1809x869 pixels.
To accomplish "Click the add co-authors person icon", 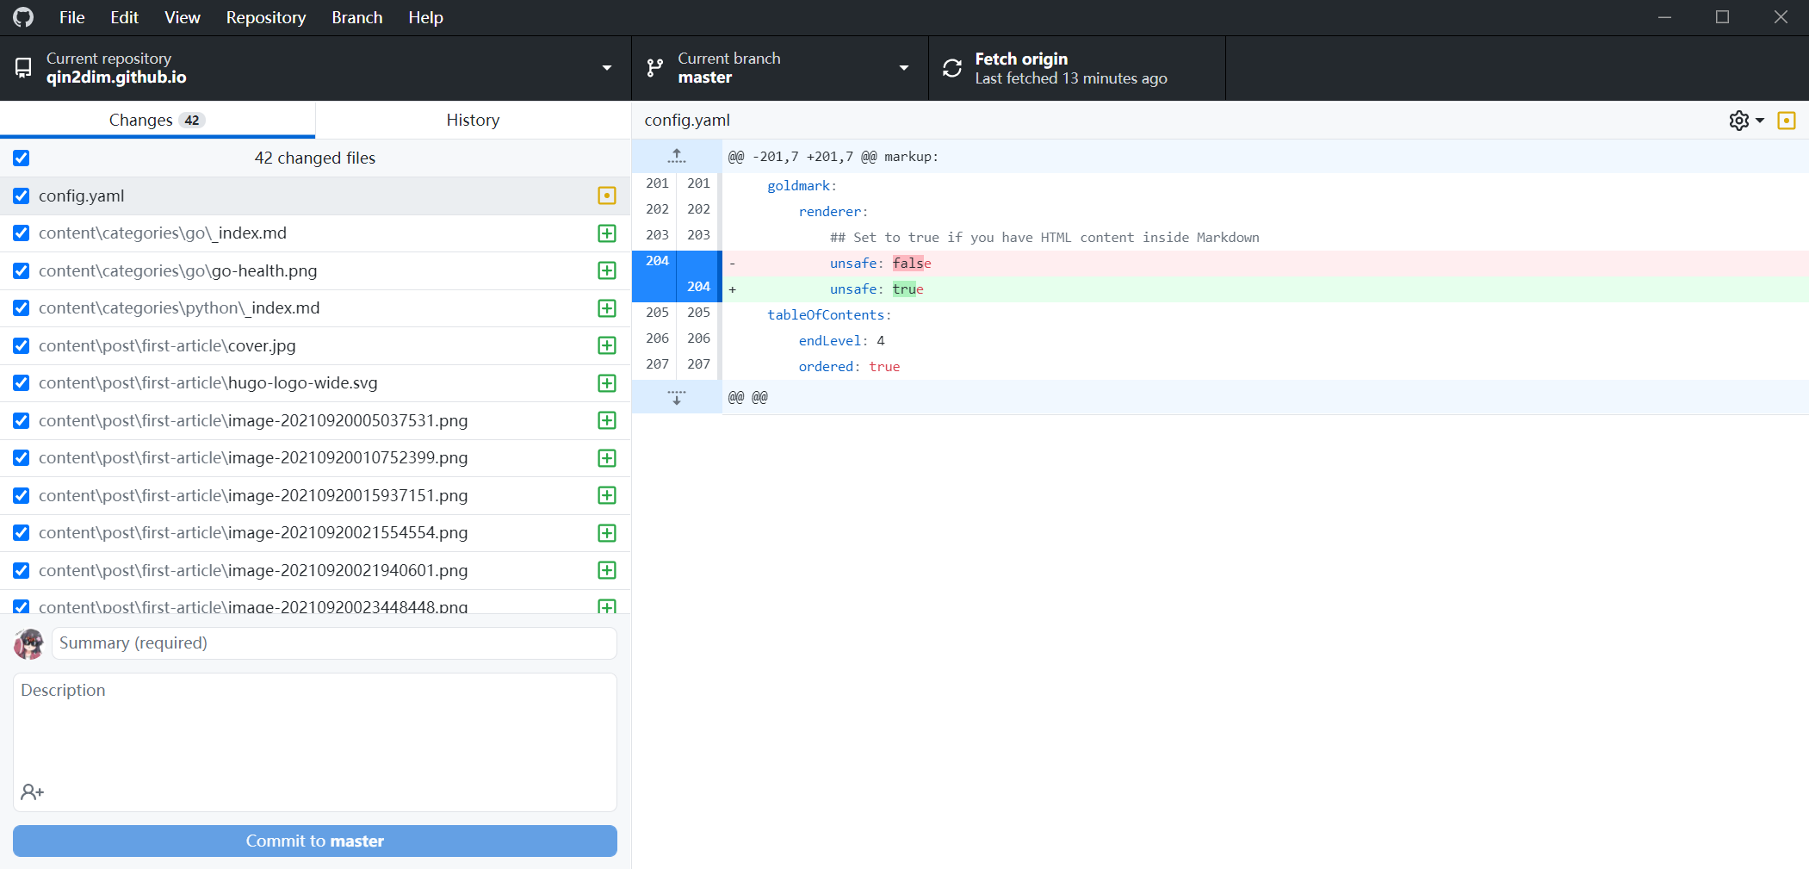I will (33, 791).
